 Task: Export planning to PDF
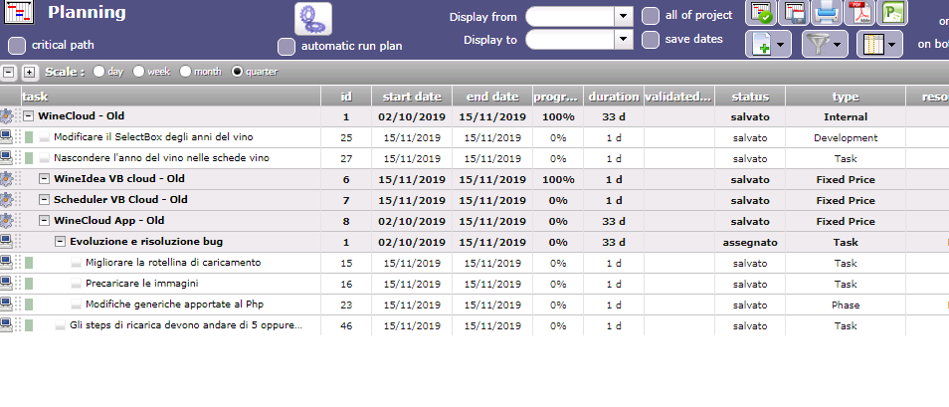(x=859, y=13)
